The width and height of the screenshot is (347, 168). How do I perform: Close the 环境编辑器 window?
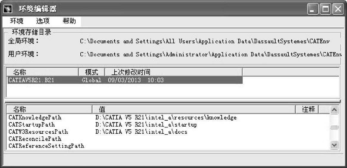click(338, 9)
